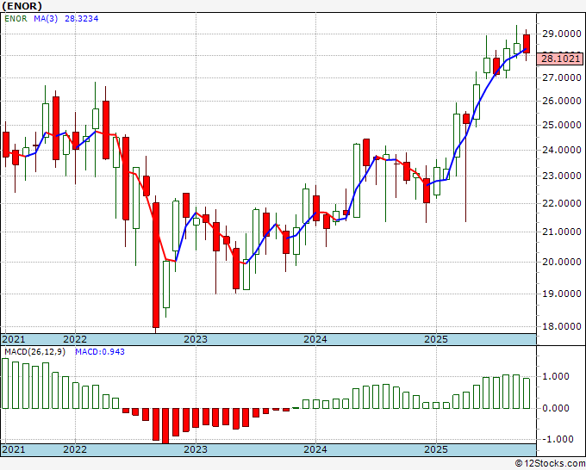Click the 25.0000 price axis label
The image size is (586, 470).
(x=562, y=125)
